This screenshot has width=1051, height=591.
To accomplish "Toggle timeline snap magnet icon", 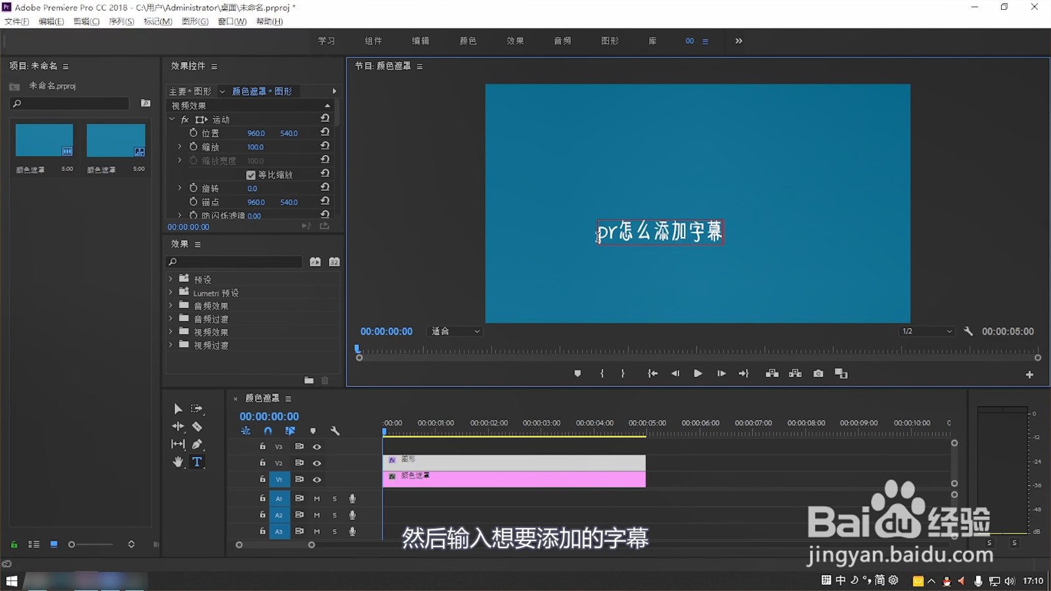I will [268, 431].
